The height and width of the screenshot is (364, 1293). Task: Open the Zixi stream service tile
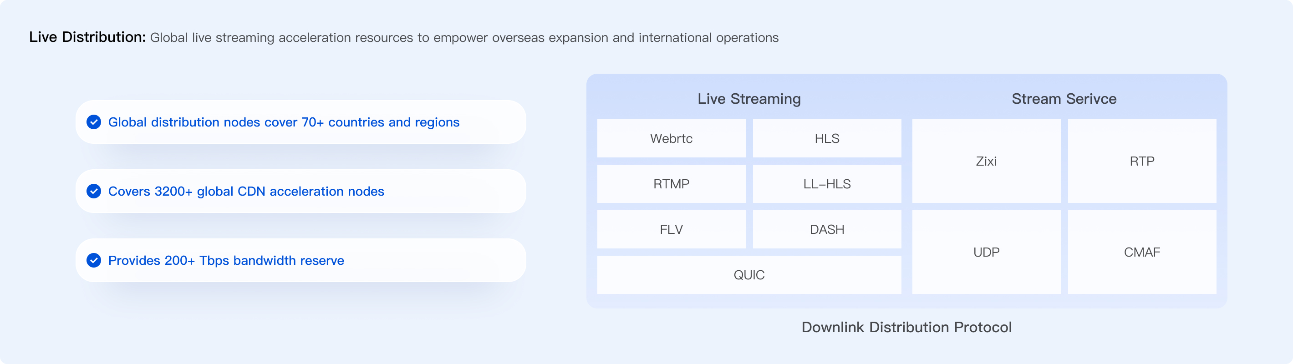[x=986, y=161]
